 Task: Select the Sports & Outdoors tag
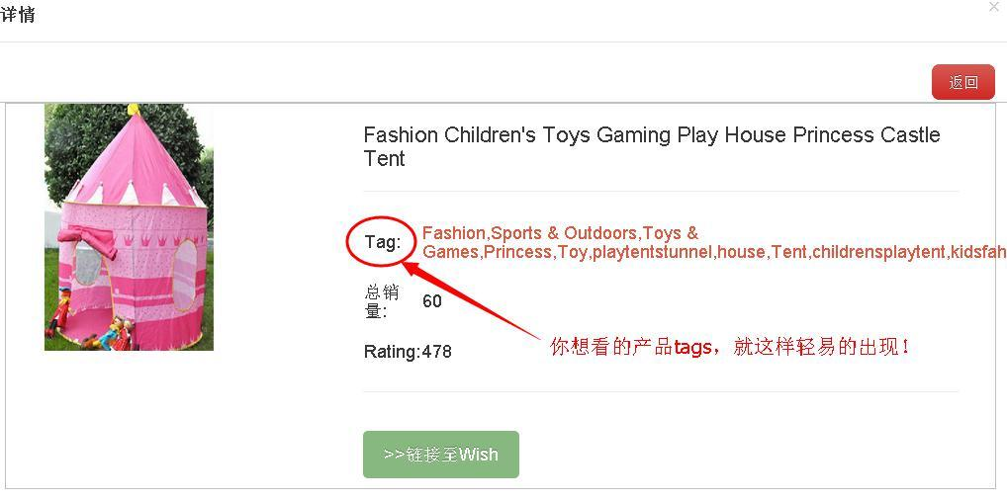(564, 233)
